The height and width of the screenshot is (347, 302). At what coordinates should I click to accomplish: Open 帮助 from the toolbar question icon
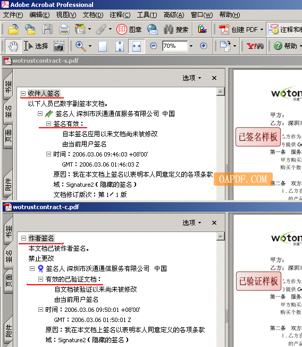[x=286, y=46]
